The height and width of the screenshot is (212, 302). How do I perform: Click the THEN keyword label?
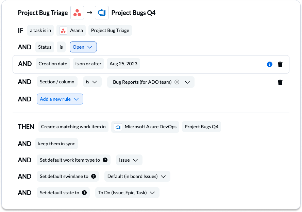[x=26, y=127]
